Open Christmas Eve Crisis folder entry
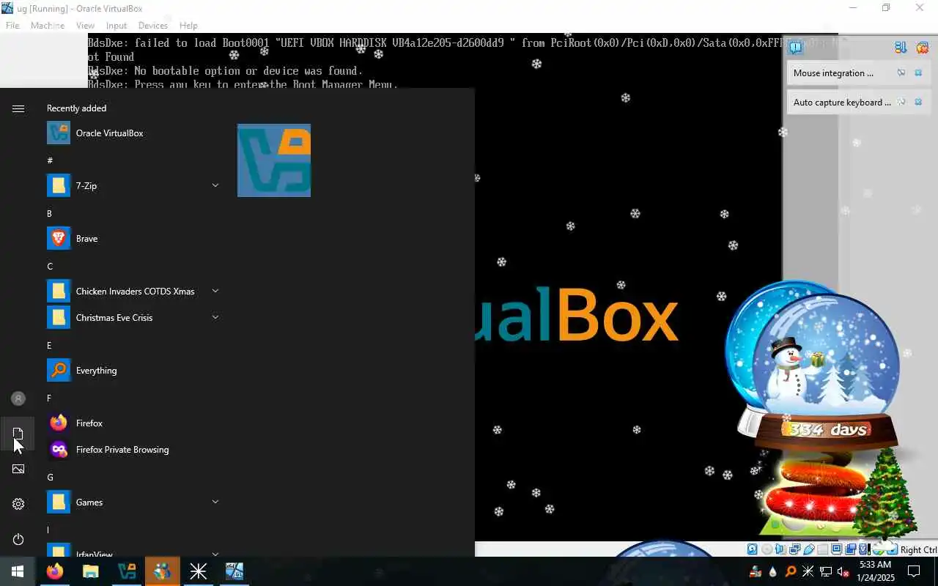 click(133, 318)
